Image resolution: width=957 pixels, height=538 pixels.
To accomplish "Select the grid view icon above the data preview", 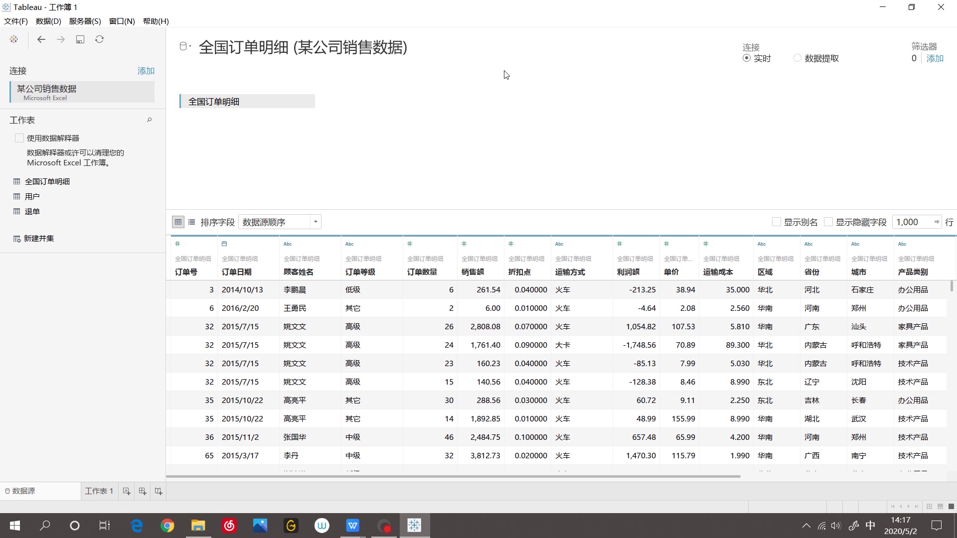I will 178,222.
